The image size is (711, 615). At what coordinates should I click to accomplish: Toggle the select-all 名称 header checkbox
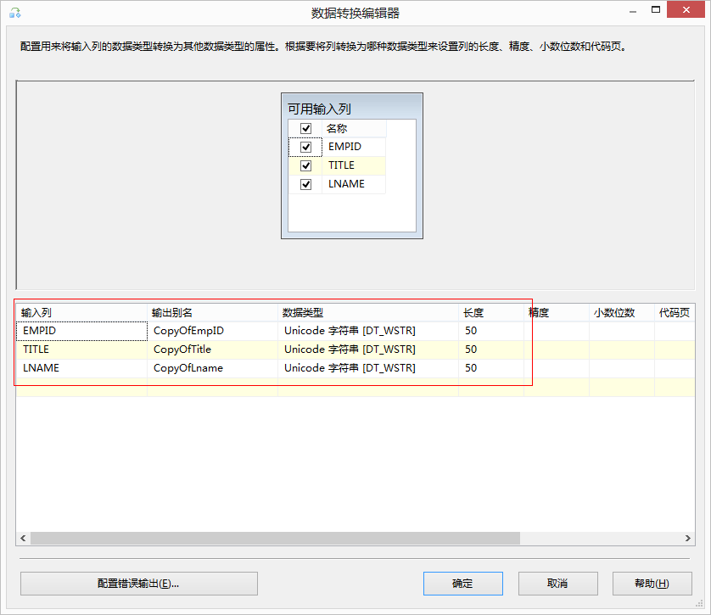pyautogui.click(x=305, y=128)
